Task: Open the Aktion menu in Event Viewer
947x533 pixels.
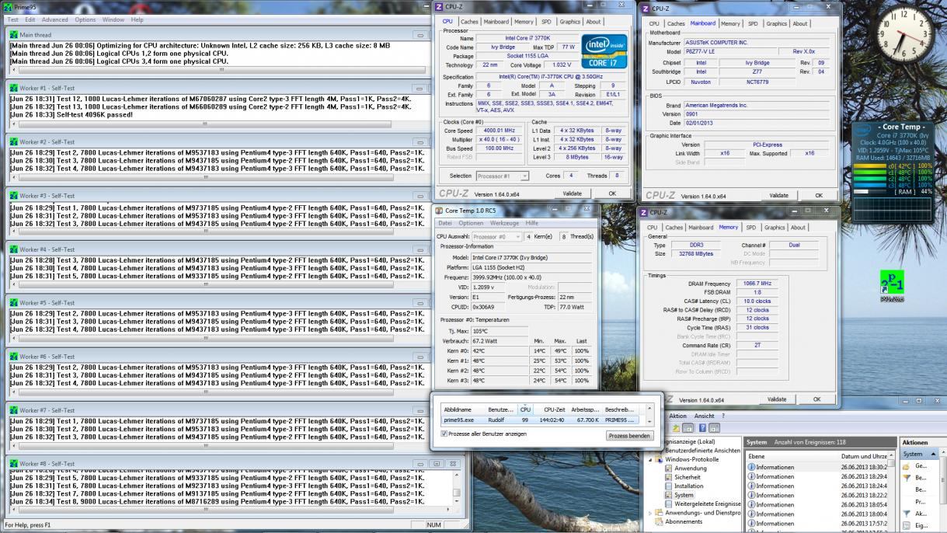Action: (x=677, y=416)
